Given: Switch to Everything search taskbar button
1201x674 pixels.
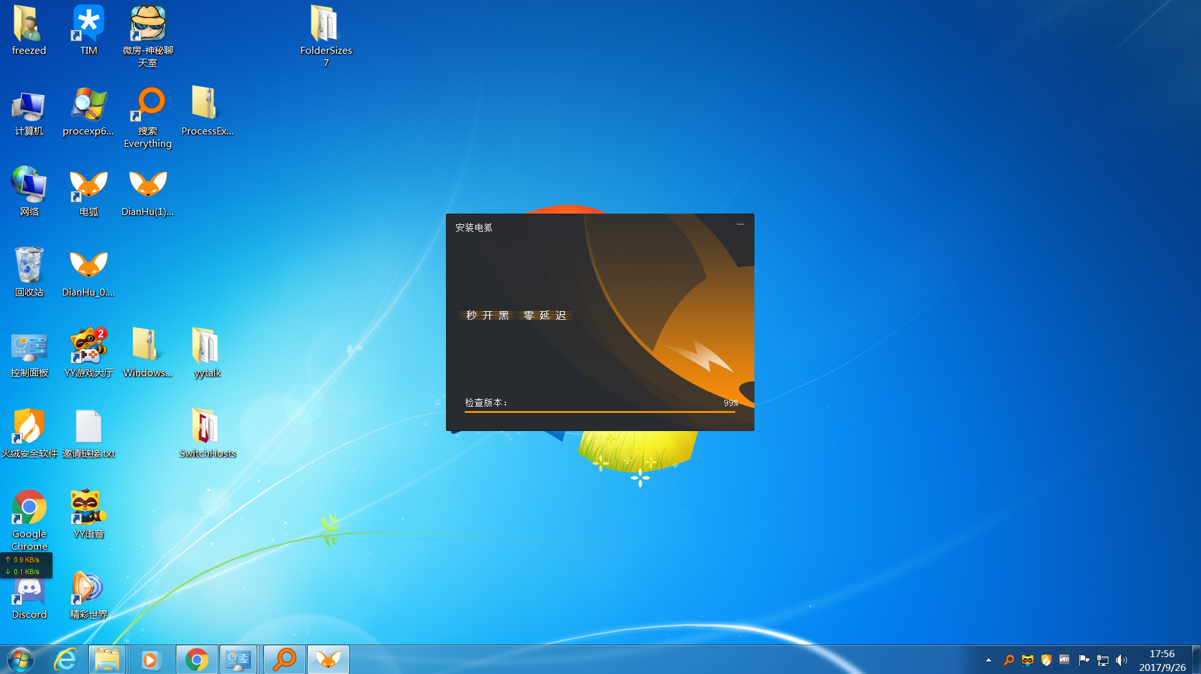Looking at the screenshot, I should pos(285,660).
